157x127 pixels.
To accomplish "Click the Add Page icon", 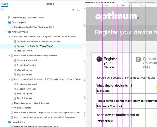I will [73, 10].
